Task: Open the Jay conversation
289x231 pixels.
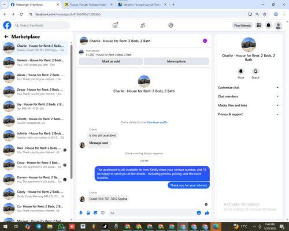Action: (35, 106)
